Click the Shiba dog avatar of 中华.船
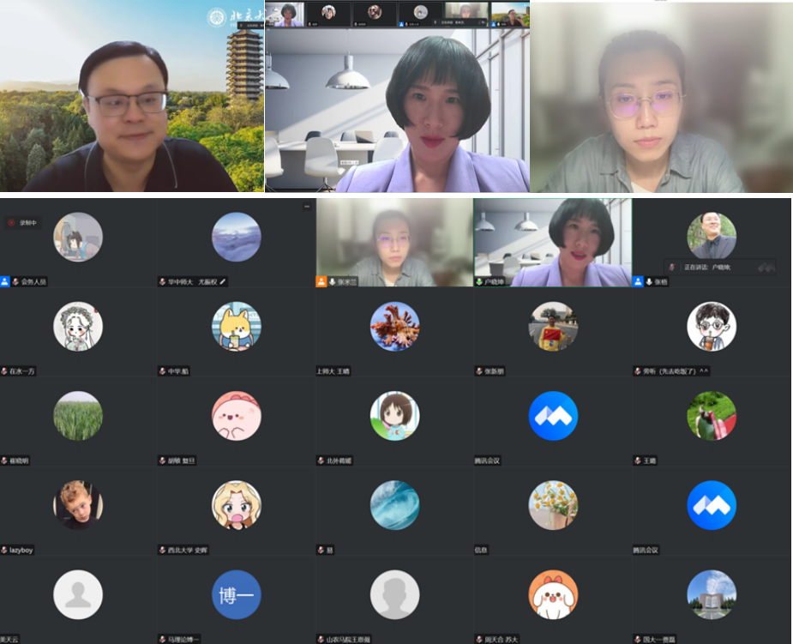 (236, 327)
